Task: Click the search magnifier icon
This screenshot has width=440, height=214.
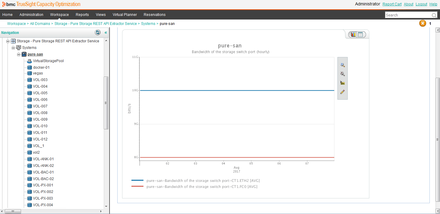Action: [x=434, y=15]
